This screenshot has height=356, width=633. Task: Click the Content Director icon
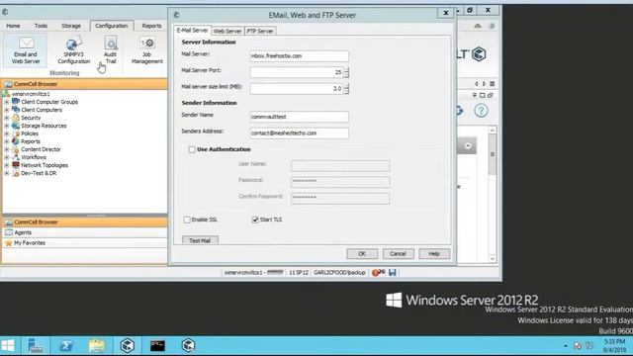click(x=16, y=149)
